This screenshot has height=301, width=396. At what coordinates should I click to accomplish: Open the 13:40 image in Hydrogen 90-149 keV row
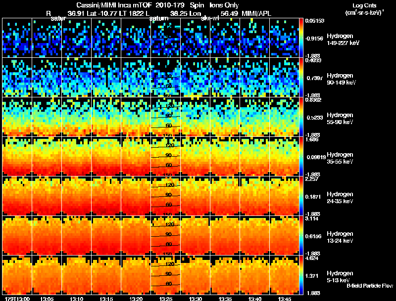click(x=255, y=78)
